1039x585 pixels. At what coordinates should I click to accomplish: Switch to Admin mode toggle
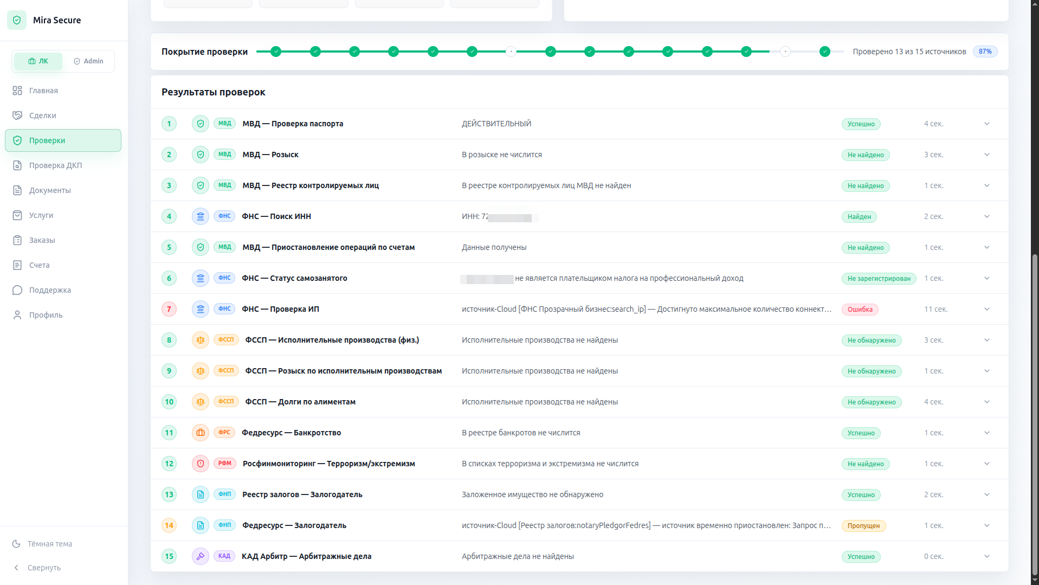tap(88, 61)
